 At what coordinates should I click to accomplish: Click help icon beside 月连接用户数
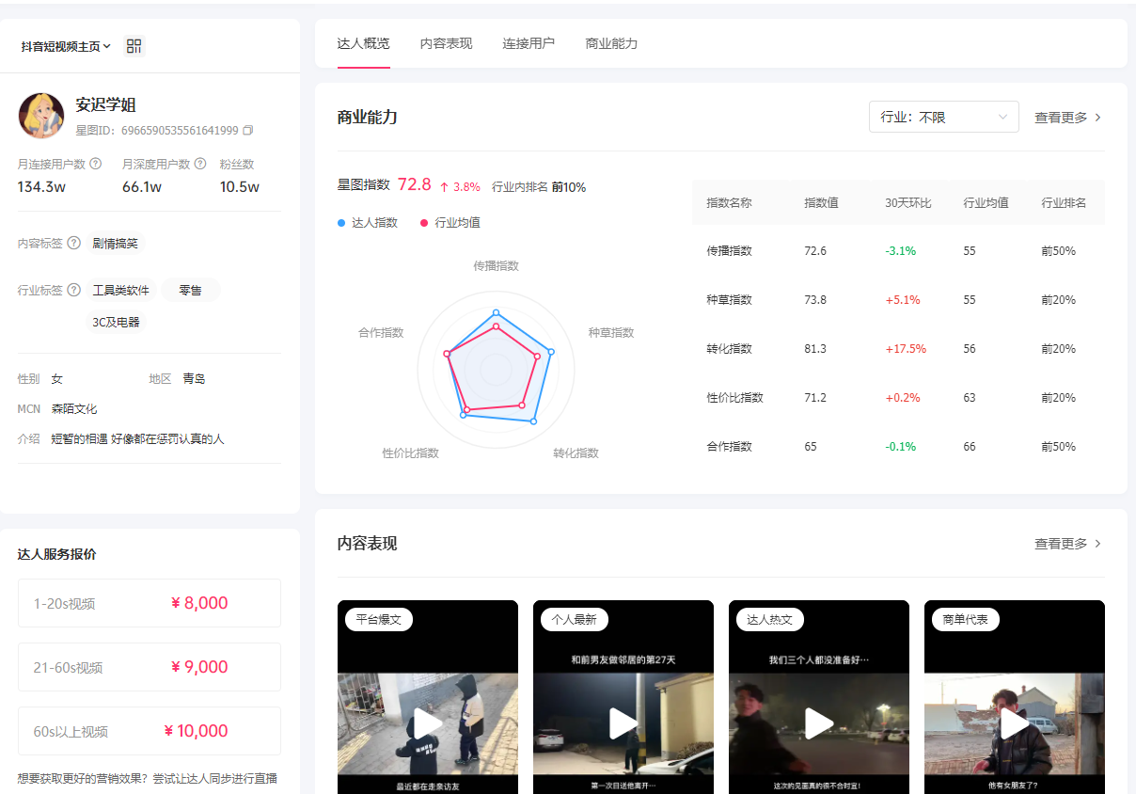click(96, 164)
